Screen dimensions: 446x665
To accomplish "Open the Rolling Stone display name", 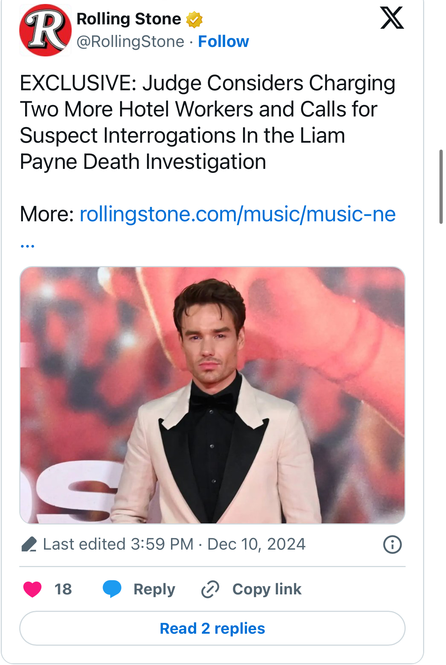I will (x=129, y=19).
